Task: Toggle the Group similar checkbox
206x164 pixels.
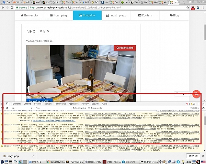Action: (x=89, y=108)
